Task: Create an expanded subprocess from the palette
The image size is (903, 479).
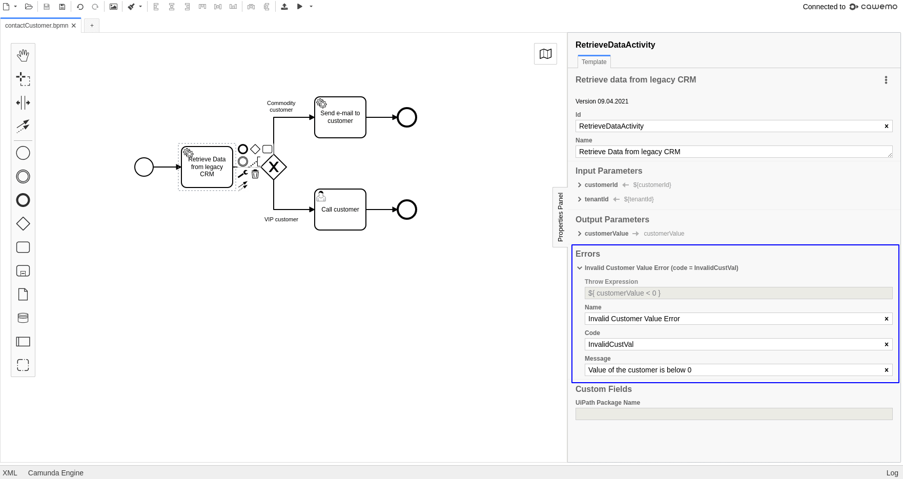Action: click(23, 271)
